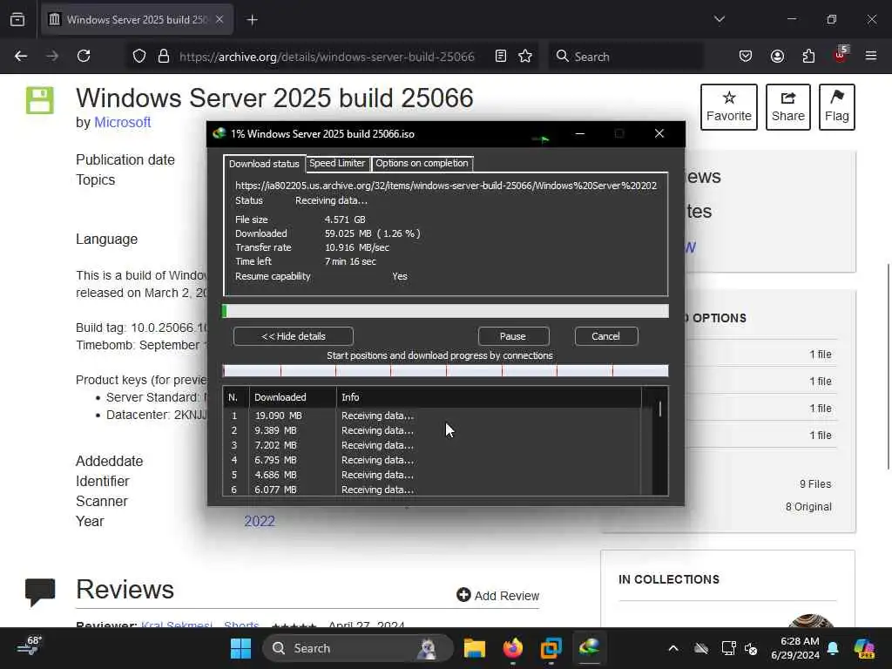The width and height of the screenshot is (892, 669).
Task: Click the 8 Original entry
Action: pyautogui.click(x=808, y=507)
